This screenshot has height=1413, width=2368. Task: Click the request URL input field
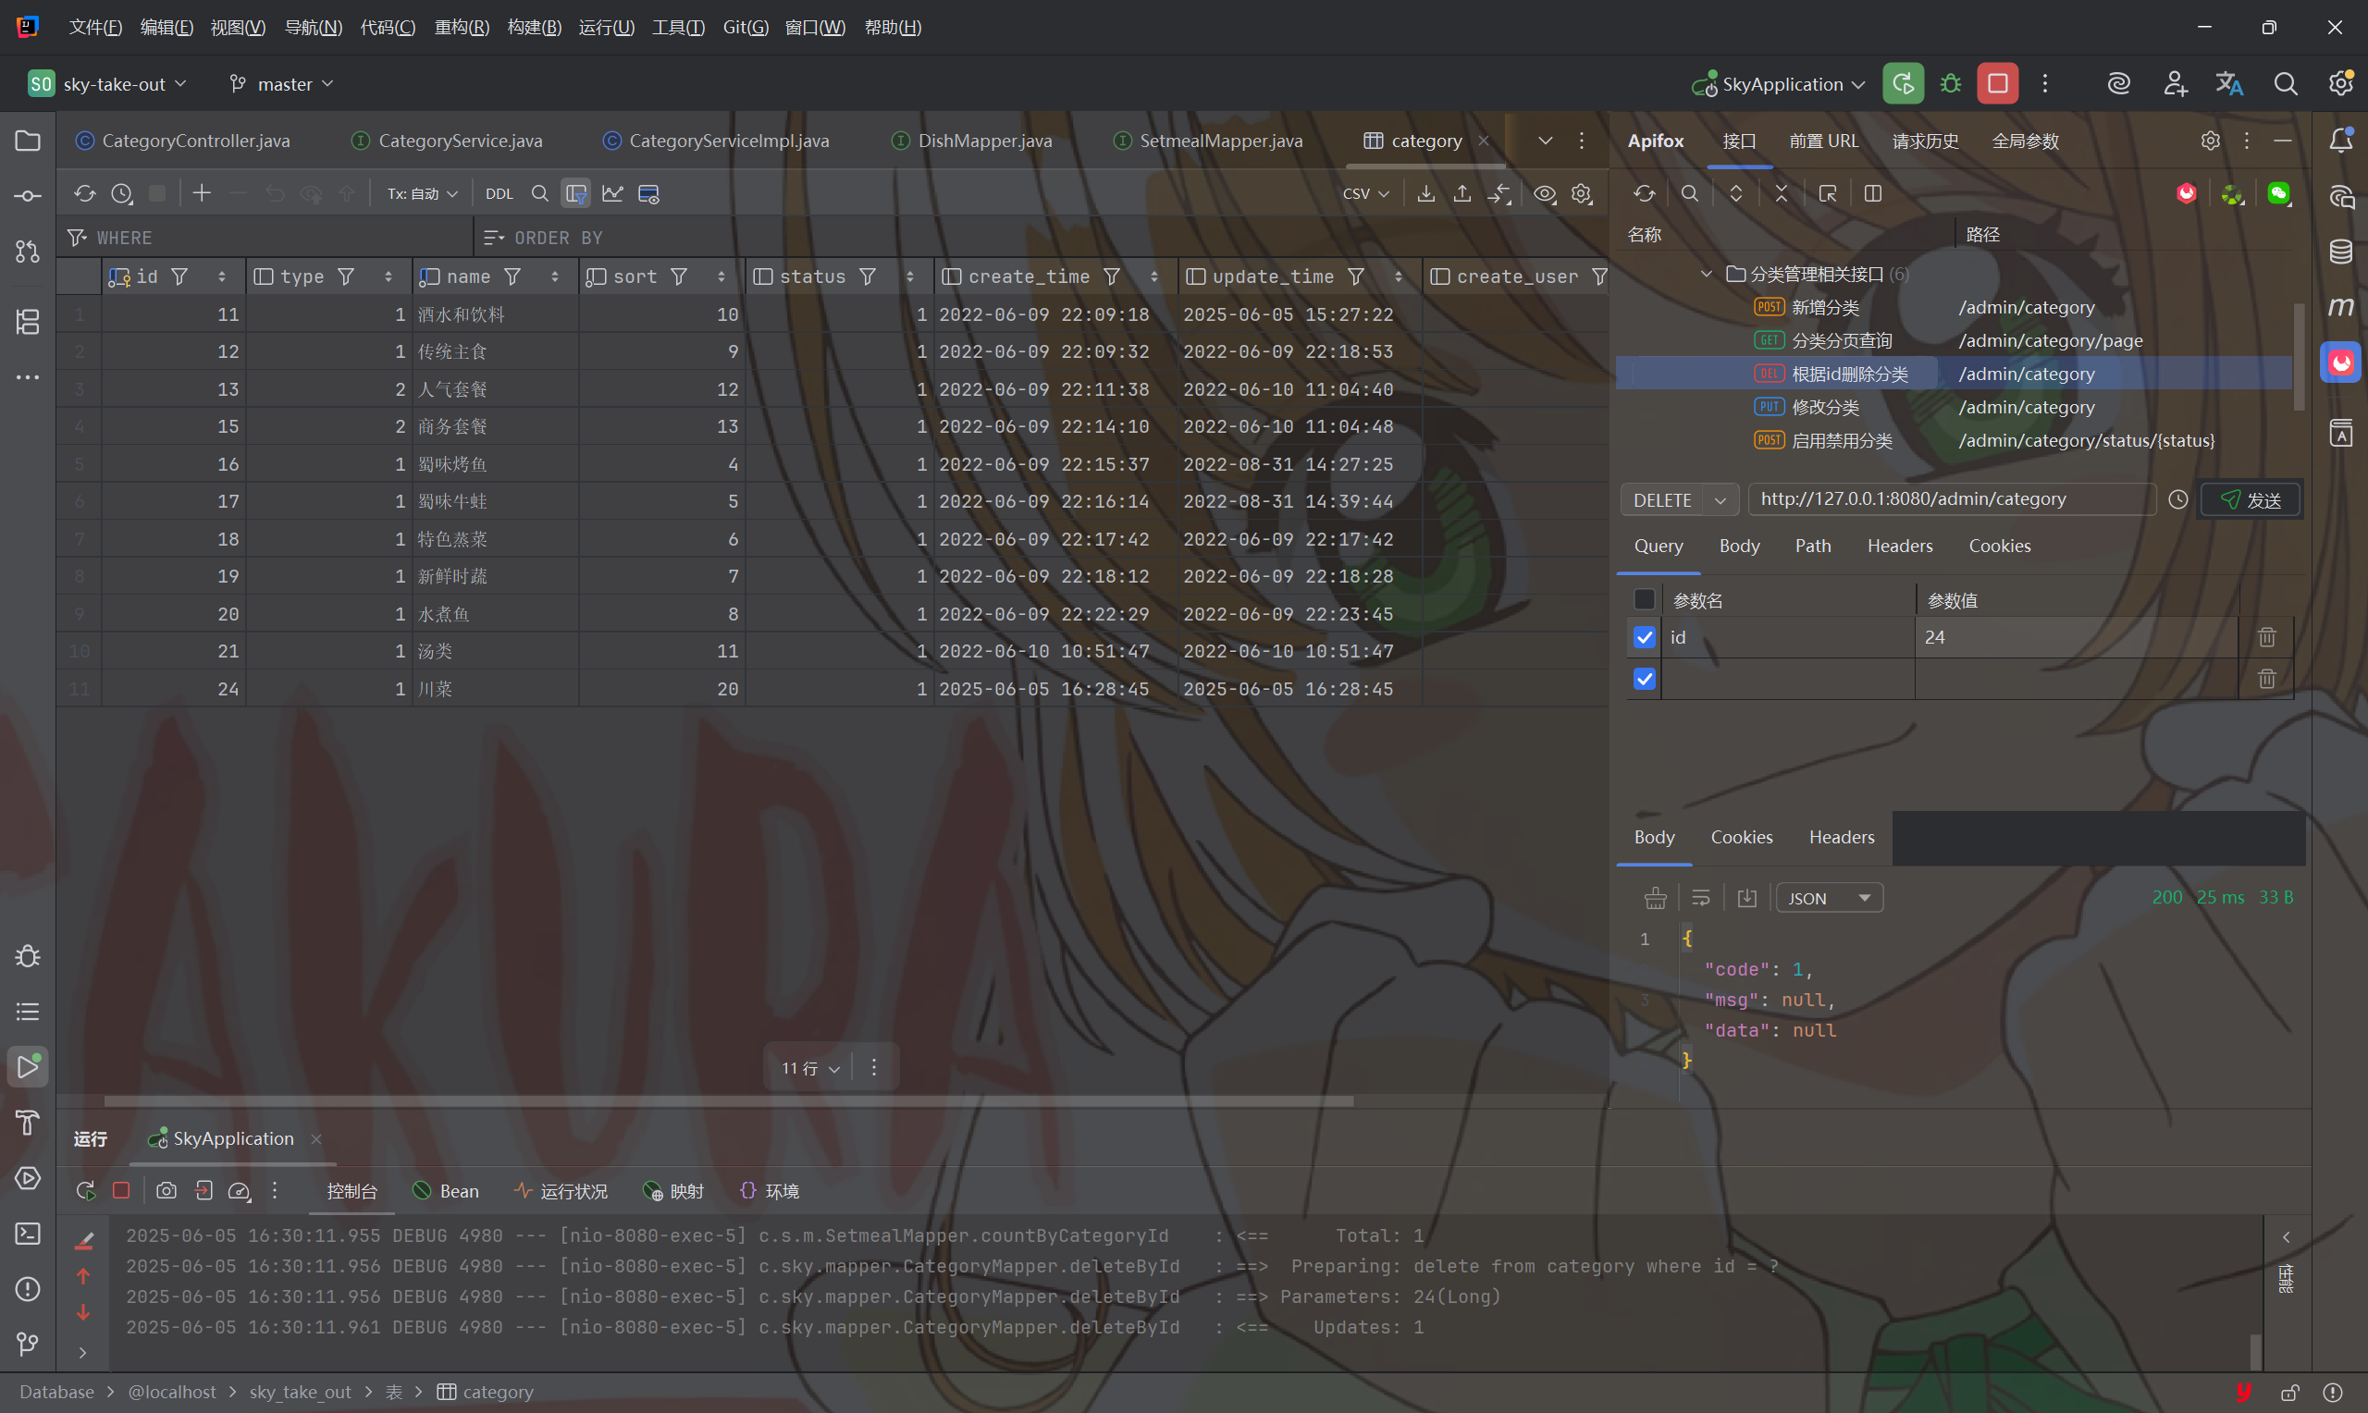(x=1950, y=499)
